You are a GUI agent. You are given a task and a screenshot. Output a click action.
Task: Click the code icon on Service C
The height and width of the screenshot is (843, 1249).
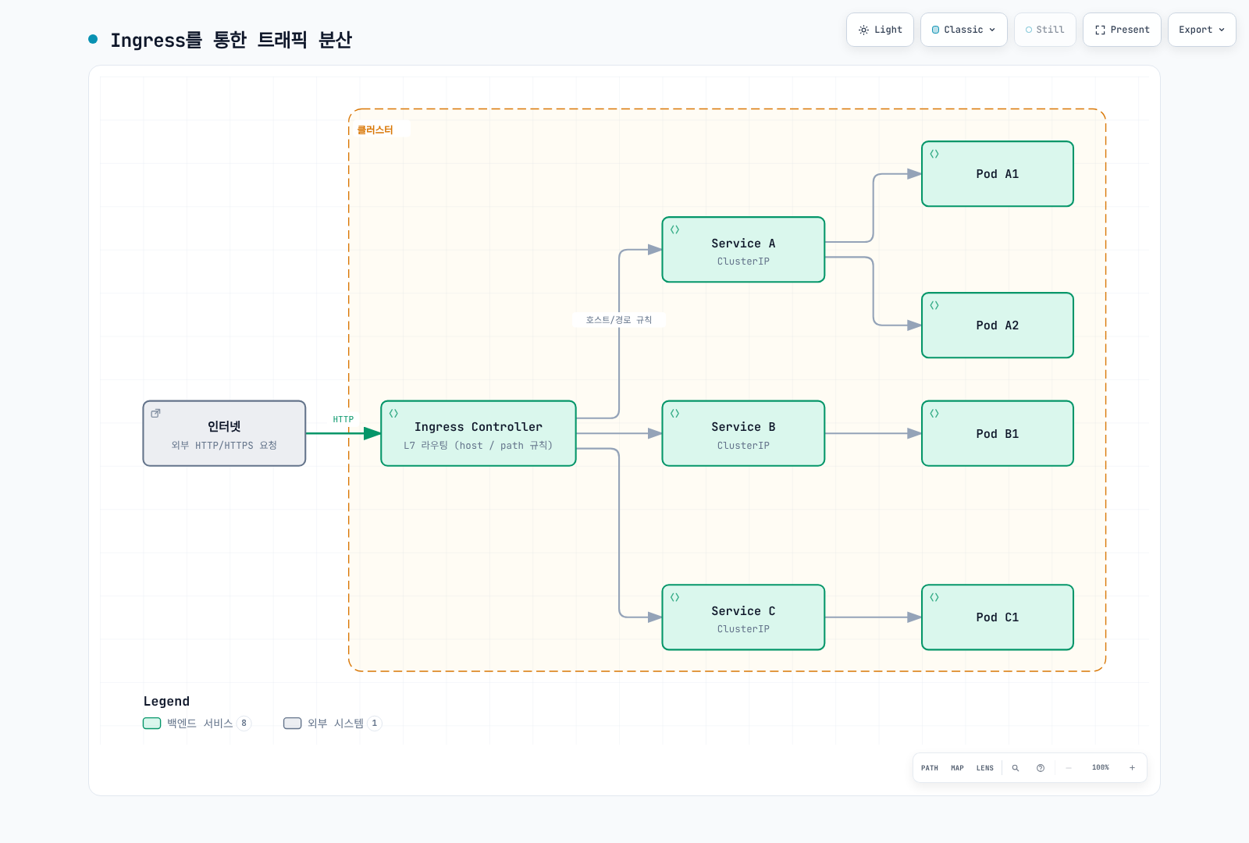pyautogui.click(x=674, y=597)
